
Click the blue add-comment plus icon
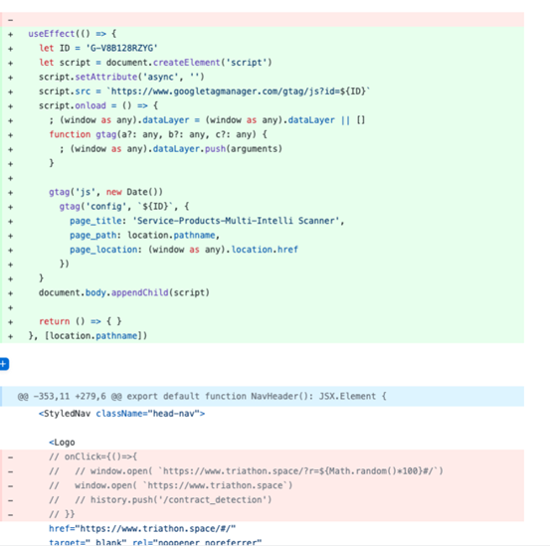pyautogui.click(x=4, y=364)
